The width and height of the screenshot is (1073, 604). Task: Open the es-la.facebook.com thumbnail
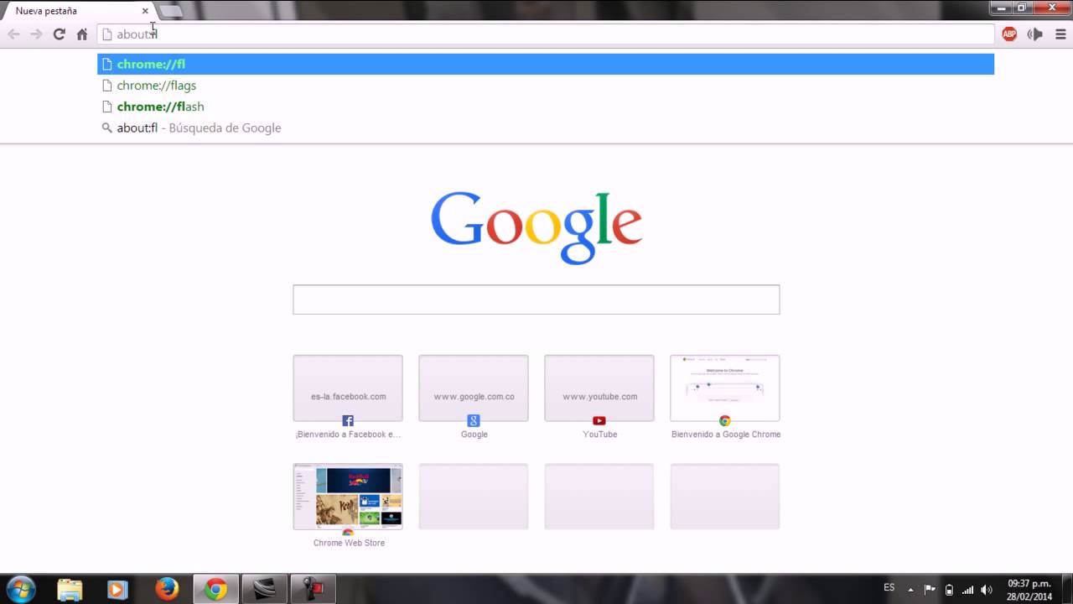pos(348,388)
